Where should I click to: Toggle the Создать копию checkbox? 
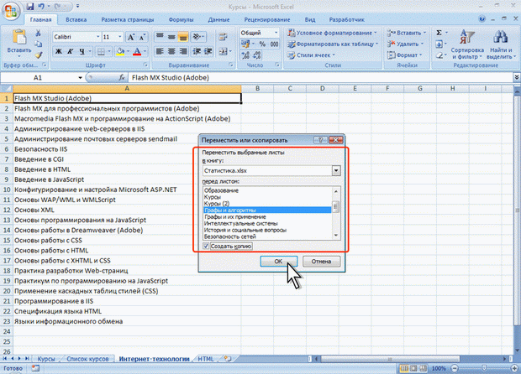208,246
